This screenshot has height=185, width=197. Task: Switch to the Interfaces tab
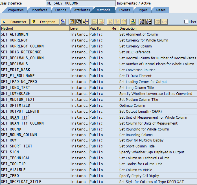[x=39, y=10]
